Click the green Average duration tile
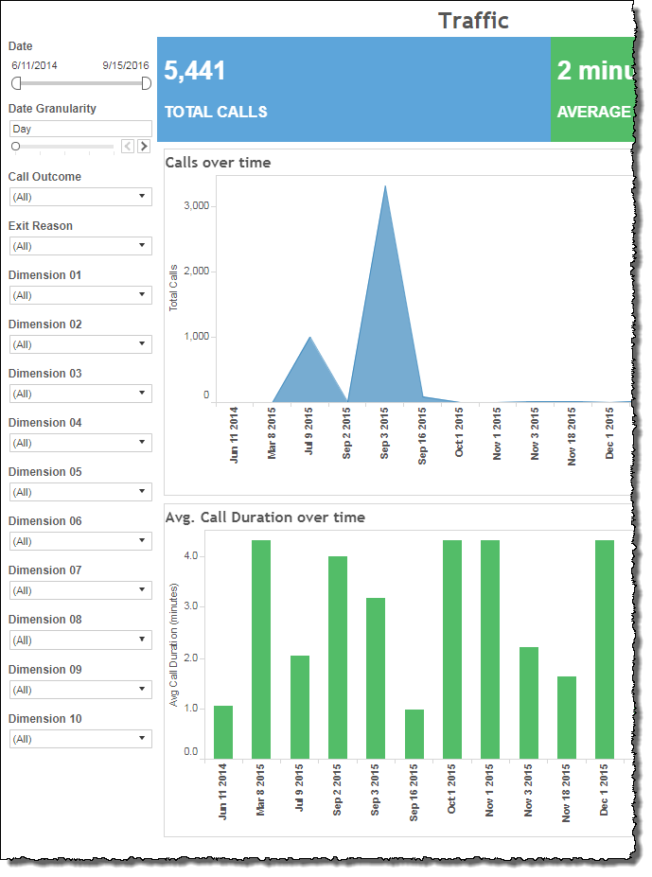Screen dimensions: 652x877 [591, 89]
